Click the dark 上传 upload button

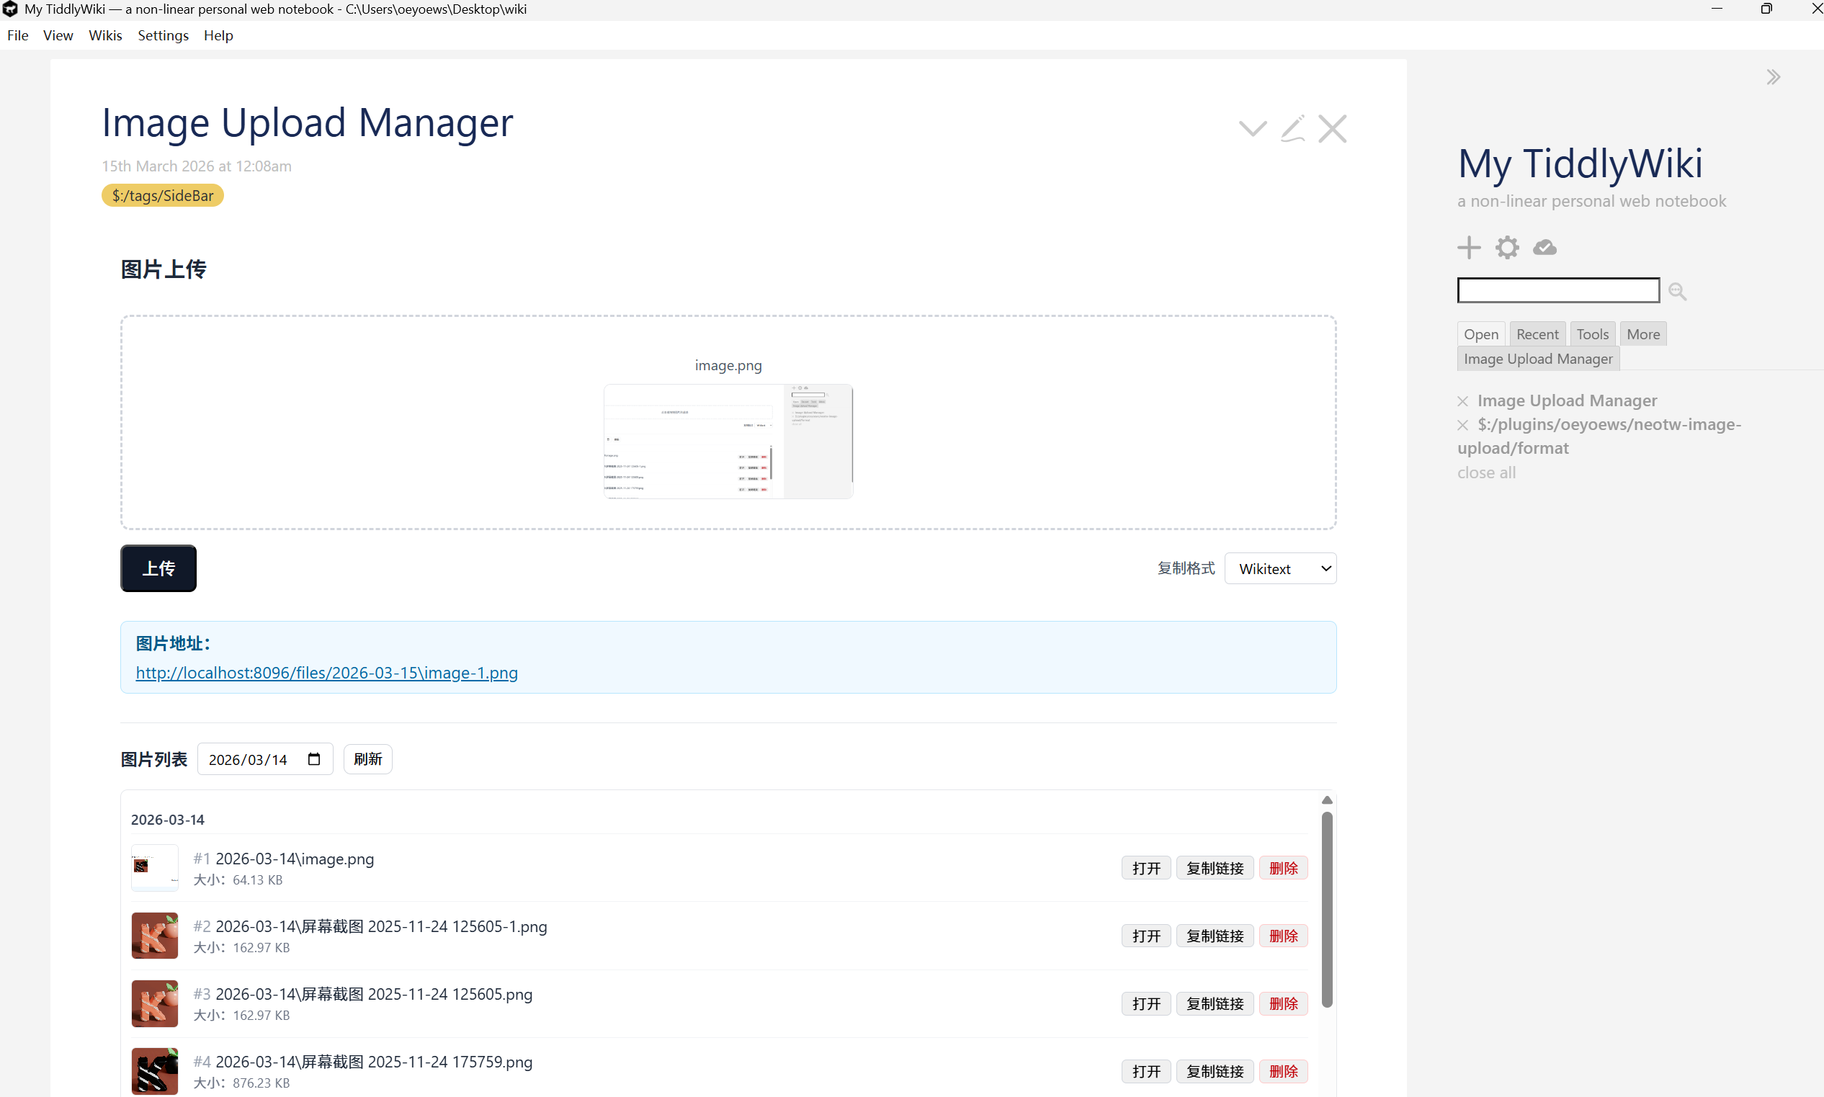(x=158, y=568)
